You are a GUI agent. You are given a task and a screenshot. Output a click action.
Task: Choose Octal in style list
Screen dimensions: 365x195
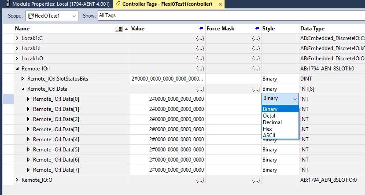click(280, 116)
